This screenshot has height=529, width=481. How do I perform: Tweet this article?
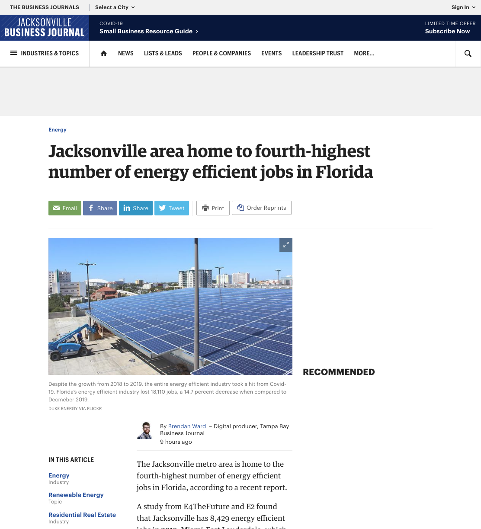pos(172,208)
